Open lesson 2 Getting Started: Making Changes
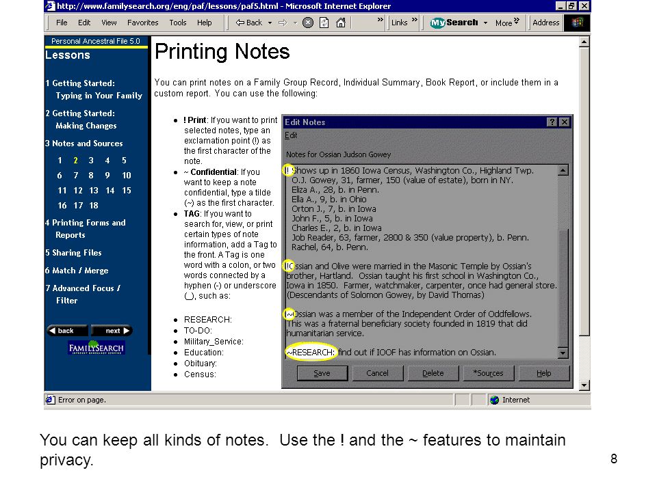This screenshot has width=657, height=492. tap(81, 119)
